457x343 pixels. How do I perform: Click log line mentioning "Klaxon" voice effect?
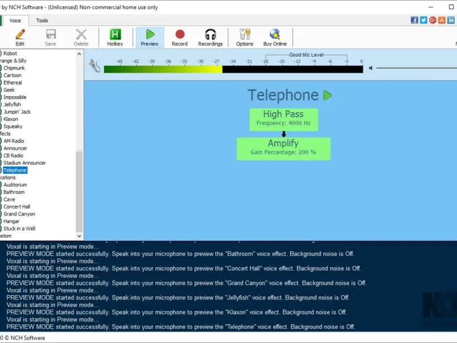177,312
